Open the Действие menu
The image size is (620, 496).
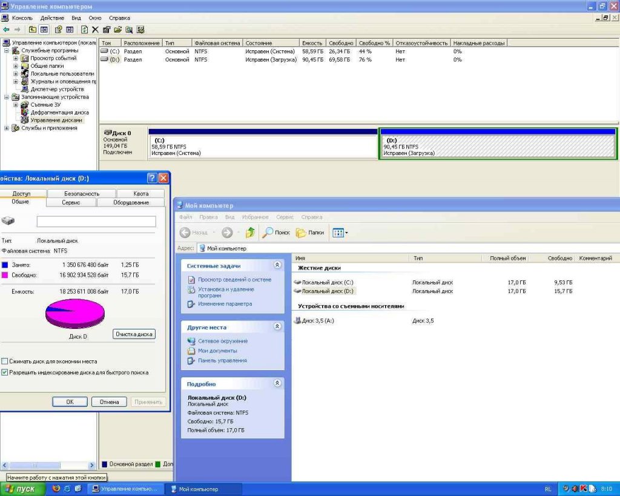coord(52,18)
